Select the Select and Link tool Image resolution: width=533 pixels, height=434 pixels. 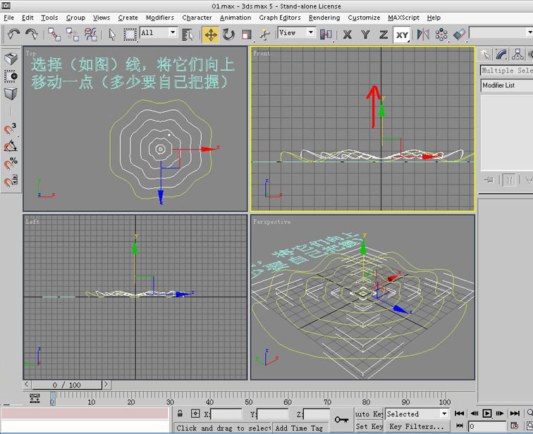point(54,35)
